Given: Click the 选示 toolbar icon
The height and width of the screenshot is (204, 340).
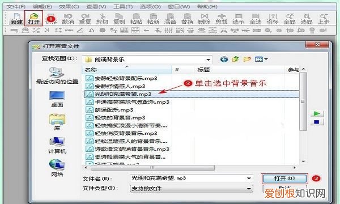Looking at the screenshot, I should click(239, 19).
